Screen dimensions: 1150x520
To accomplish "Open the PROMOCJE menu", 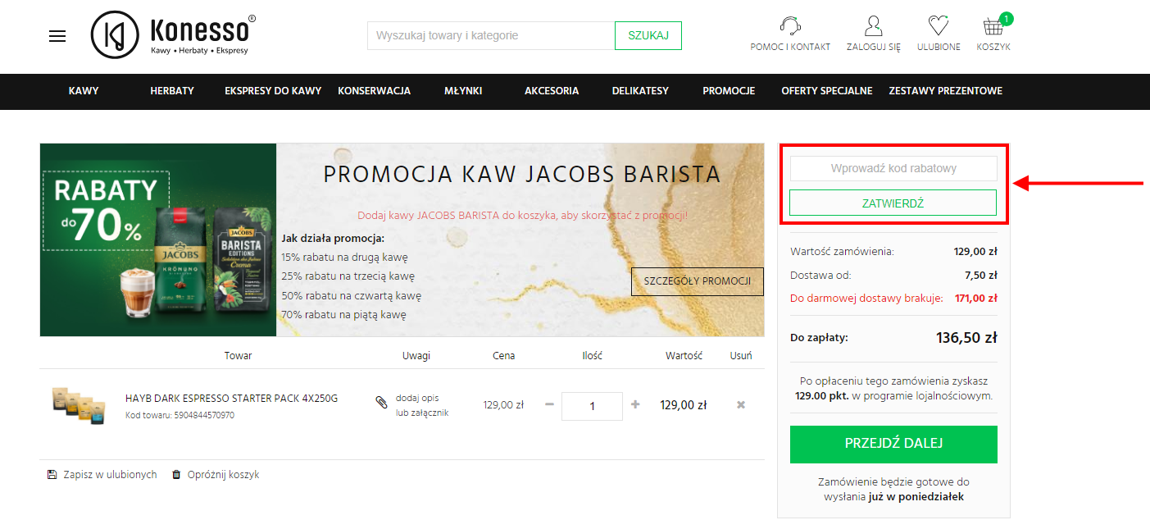I will 729,91.
